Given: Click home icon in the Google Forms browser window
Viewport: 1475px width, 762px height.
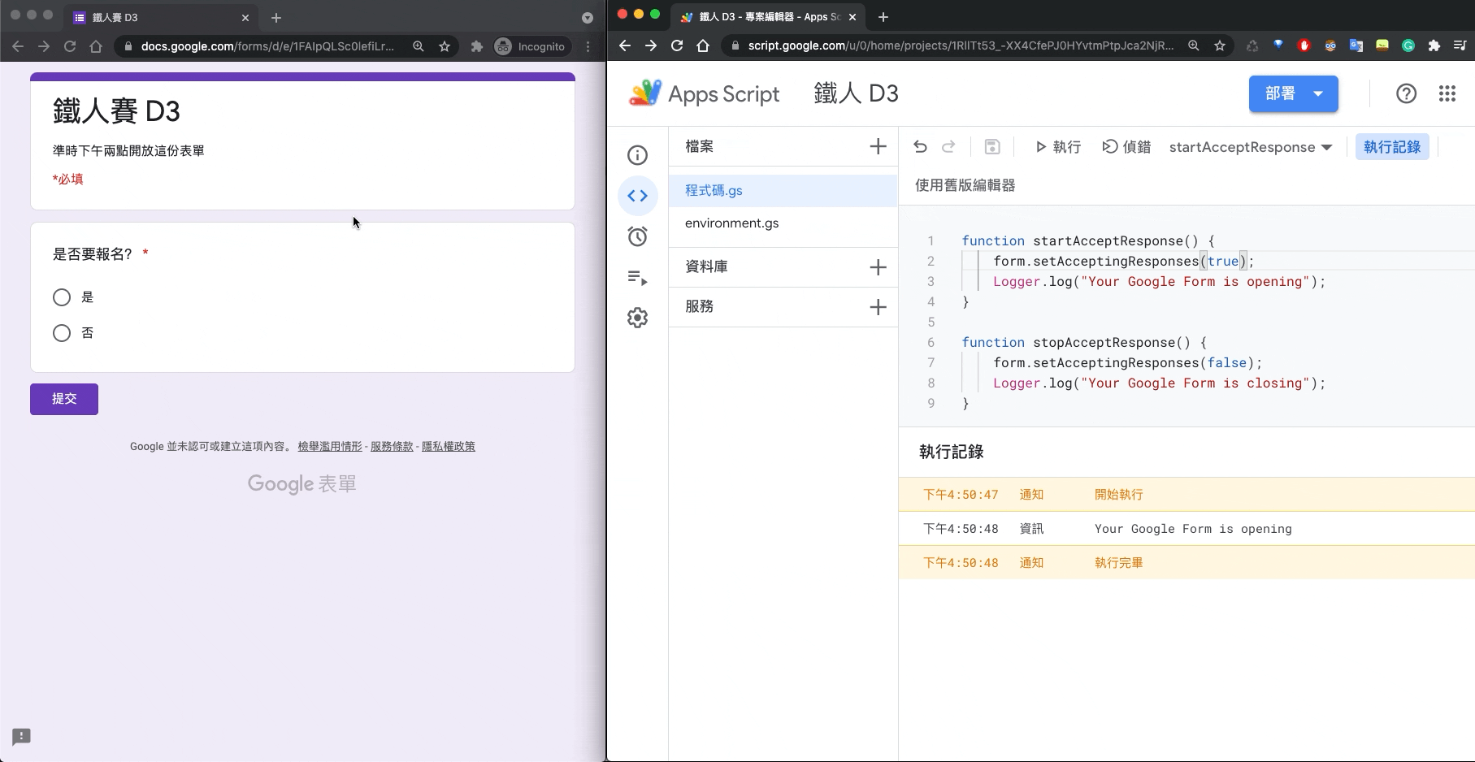Looking at the screenshot, I should pyautogui.click(x=96, y=46).
